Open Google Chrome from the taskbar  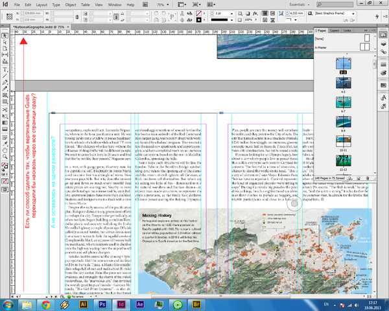[46, 305]
